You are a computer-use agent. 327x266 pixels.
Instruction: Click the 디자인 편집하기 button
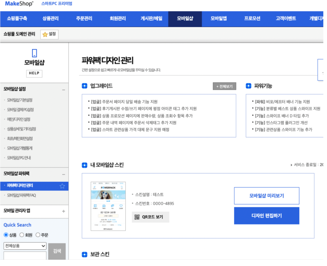(x=266, y=216)
